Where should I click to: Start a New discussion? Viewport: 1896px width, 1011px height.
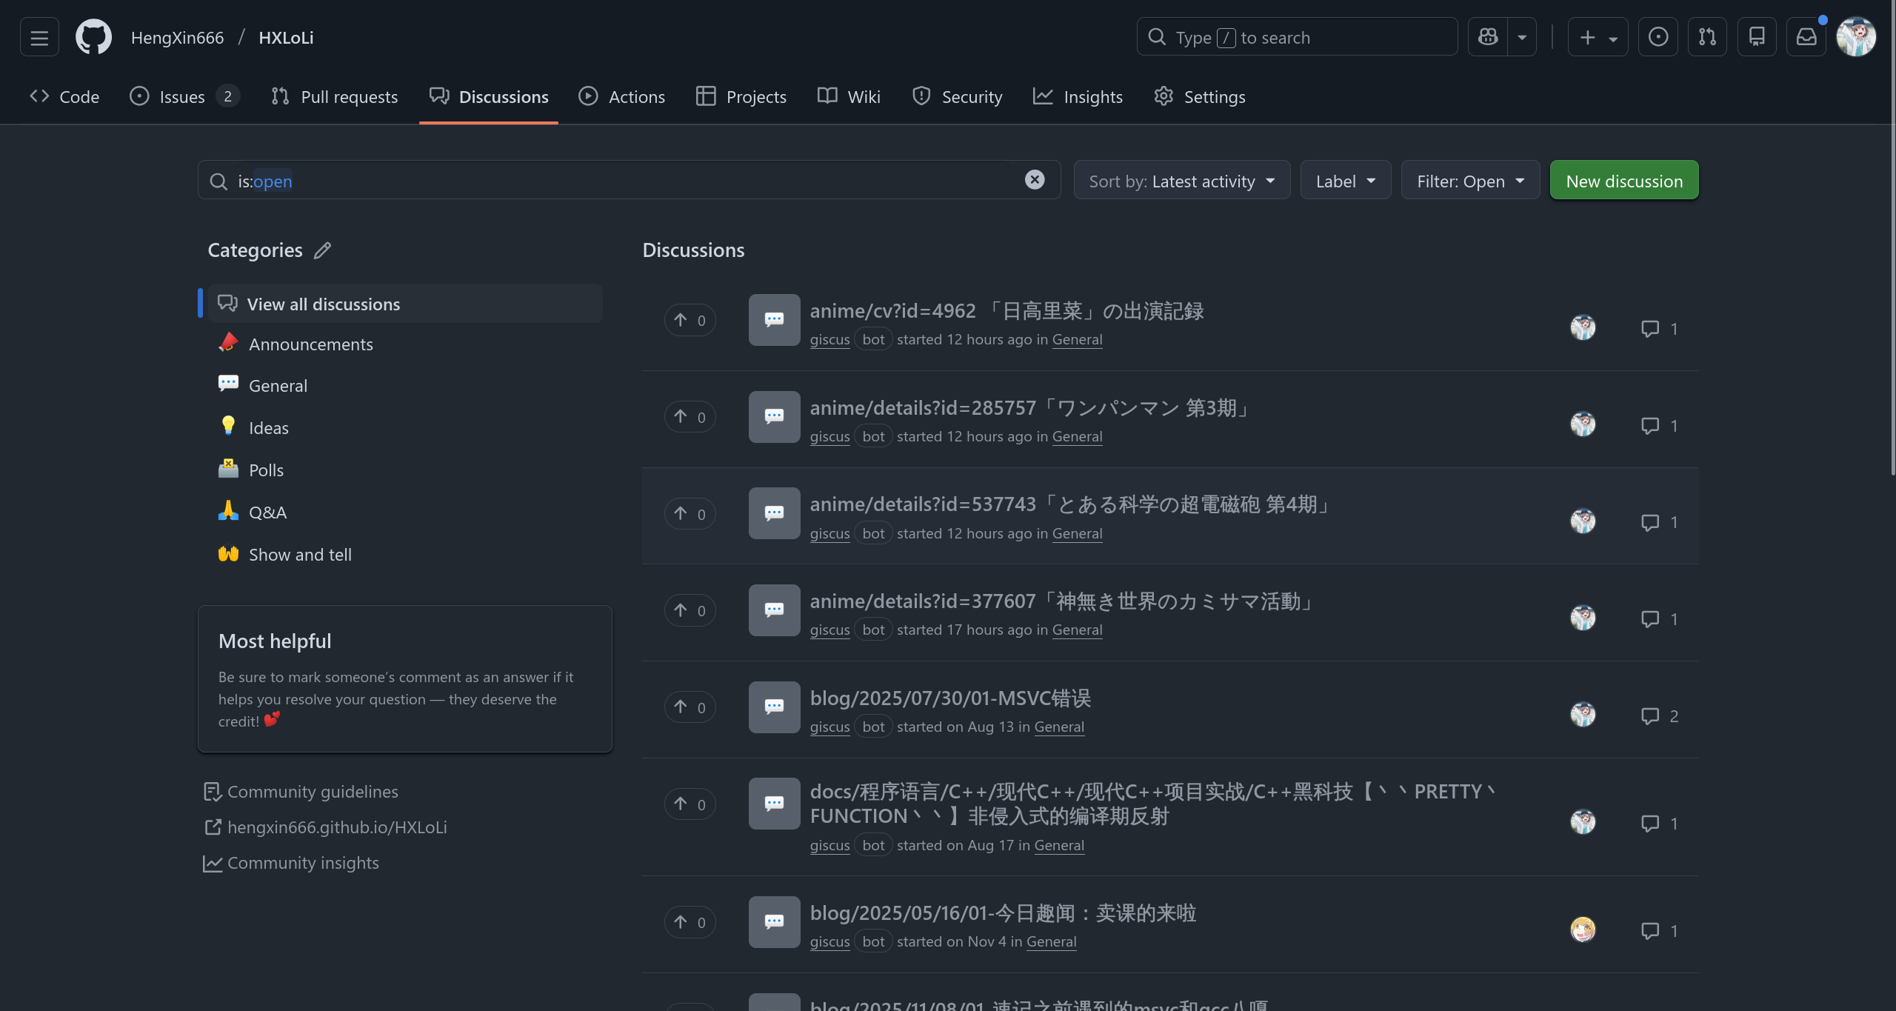tap(1623, 181)
